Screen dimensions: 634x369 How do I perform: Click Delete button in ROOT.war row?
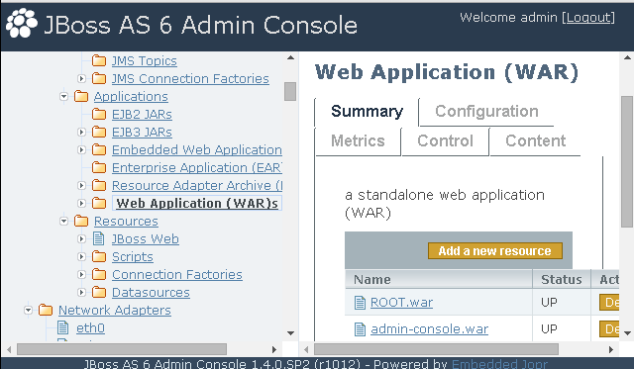point(609,303)
